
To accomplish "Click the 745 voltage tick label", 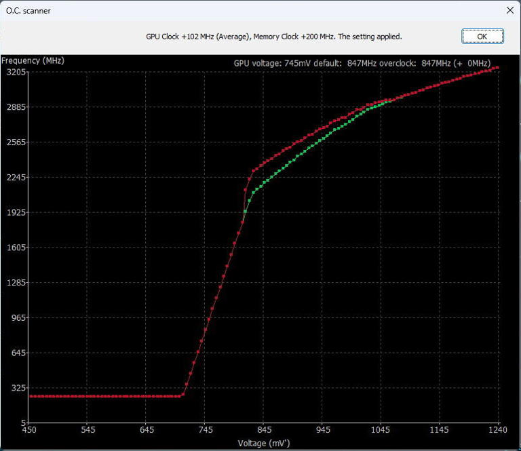I will point(206,430).
